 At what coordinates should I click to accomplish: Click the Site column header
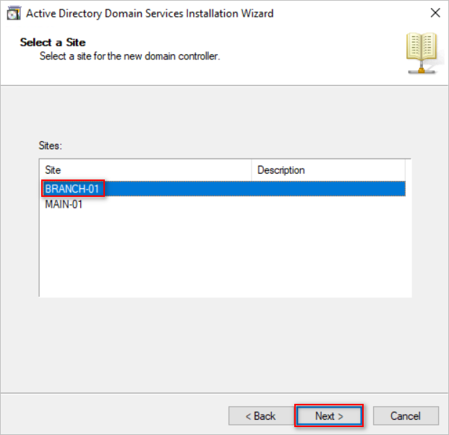point(145,170)
